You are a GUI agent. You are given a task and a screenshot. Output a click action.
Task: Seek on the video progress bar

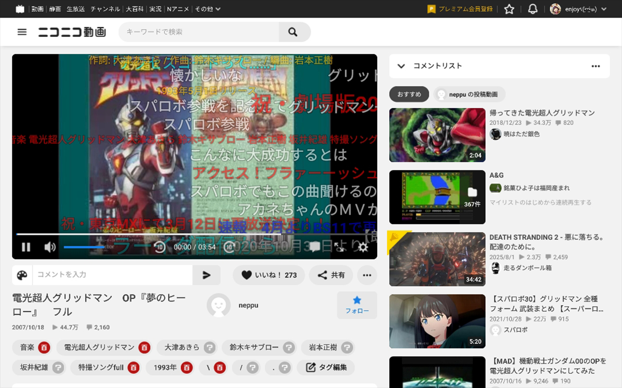click(194, 234)
